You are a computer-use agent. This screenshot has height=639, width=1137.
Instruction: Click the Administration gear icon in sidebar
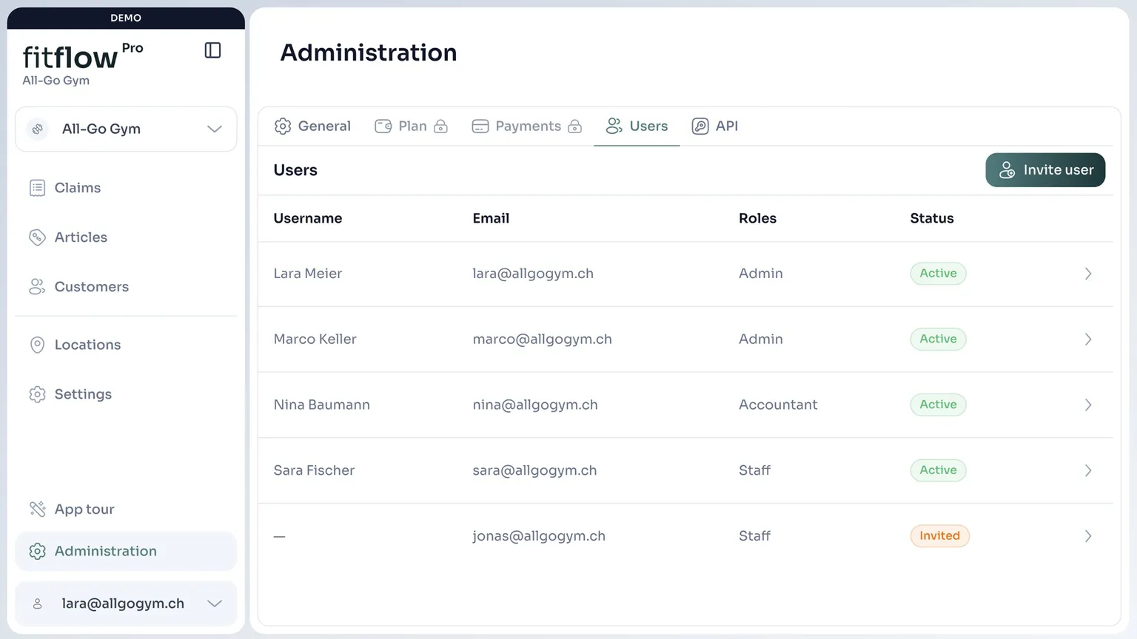(37, 551)
